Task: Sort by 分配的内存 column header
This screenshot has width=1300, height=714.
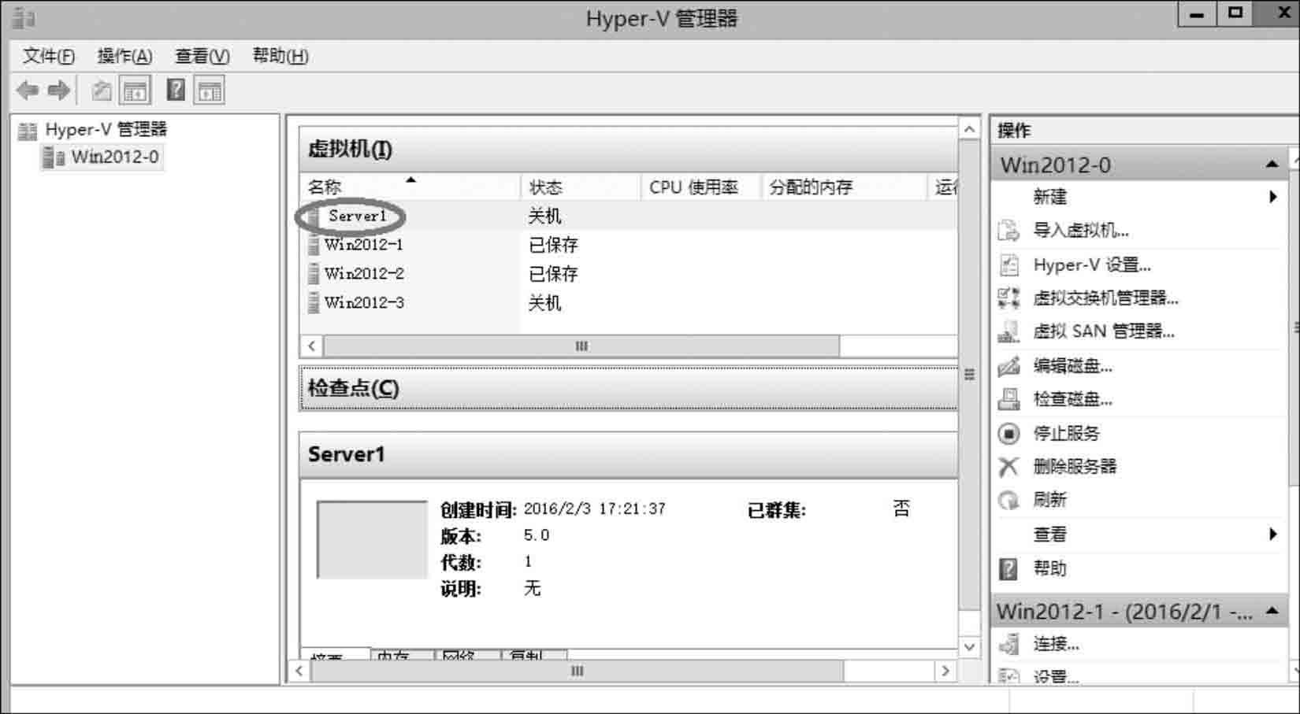Action: (x=844, y=187)
